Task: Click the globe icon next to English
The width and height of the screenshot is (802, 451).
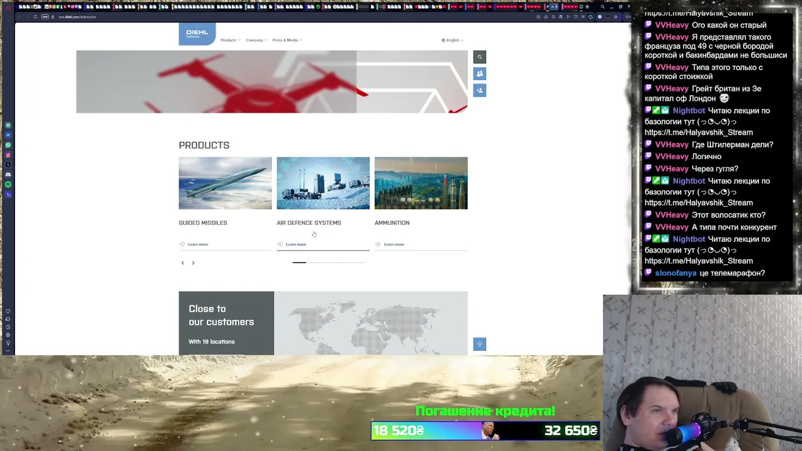Action: coord(443,40)
